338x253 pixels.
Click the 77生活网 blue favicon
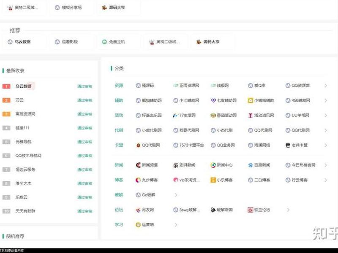click(x=175, y=116)
